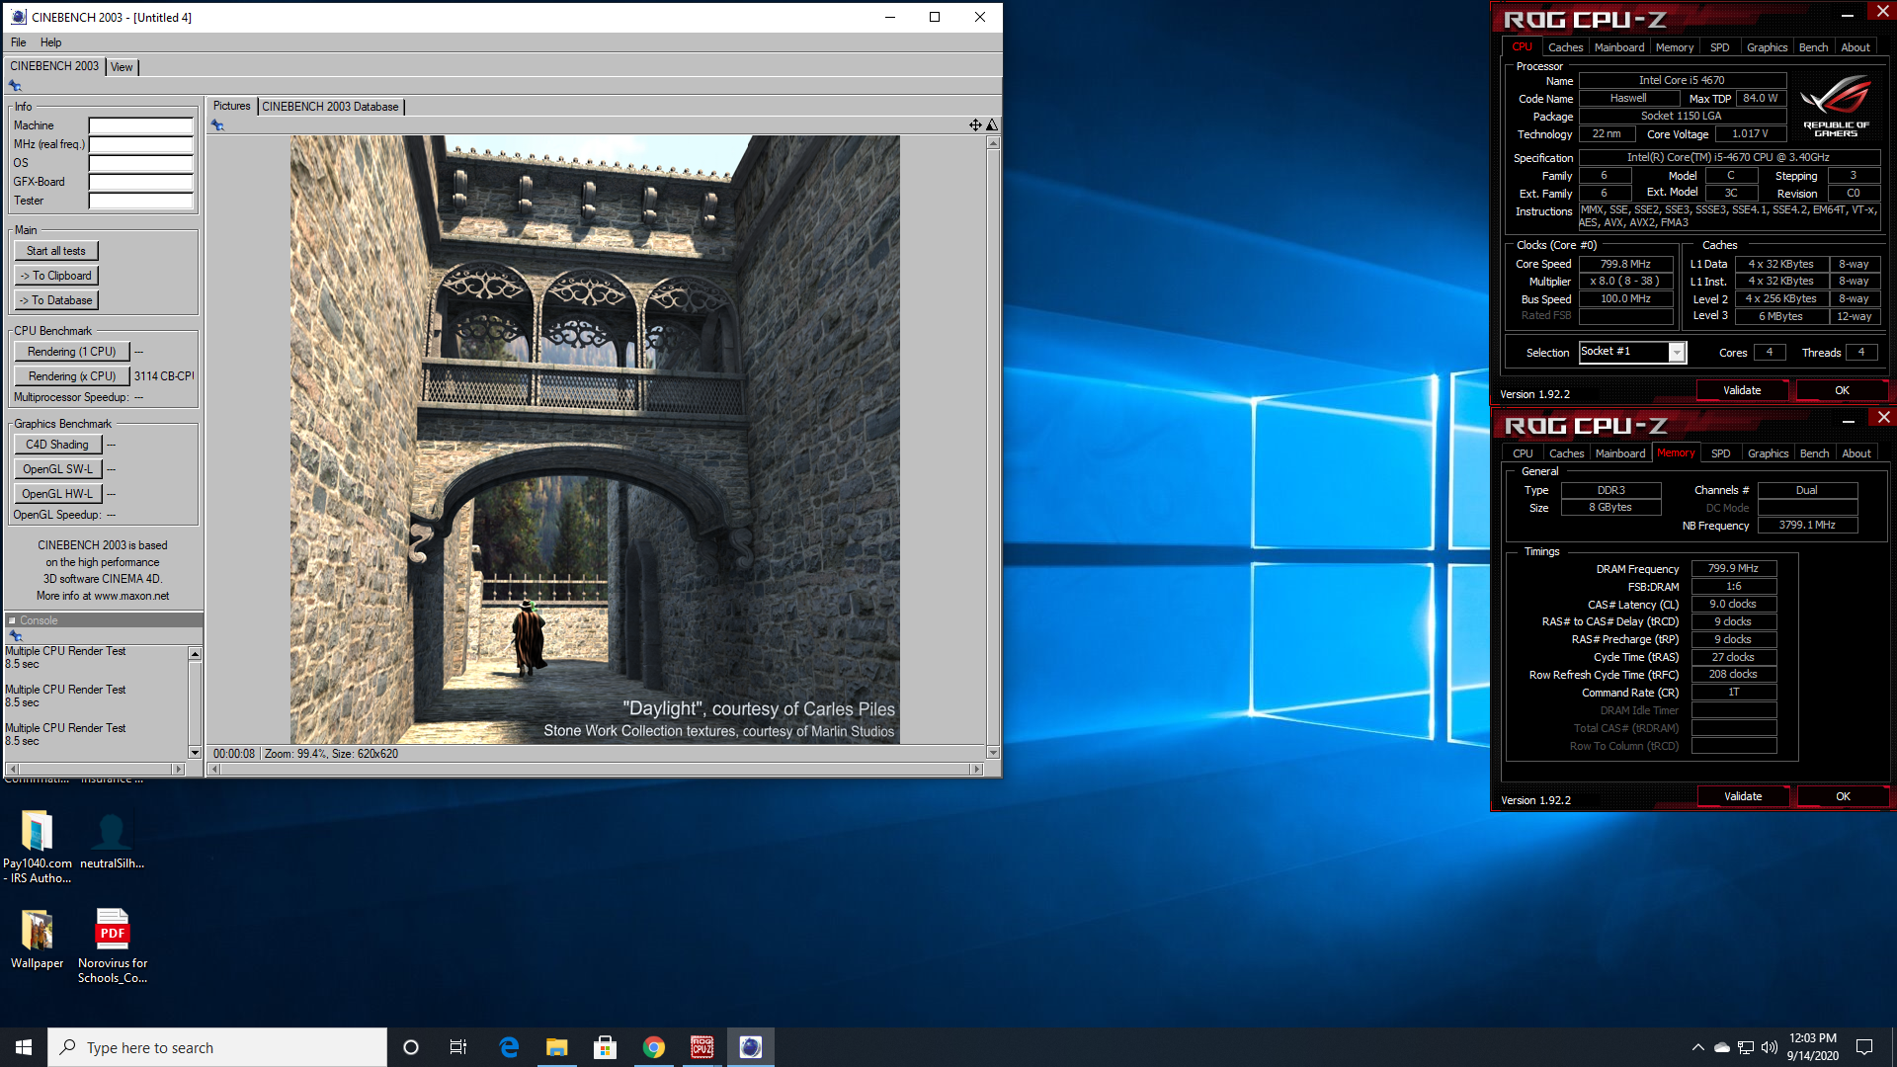Click the pin icon under Pictures tab
The height and width of the screenshot is (1067, 1897).
(218, 125)
